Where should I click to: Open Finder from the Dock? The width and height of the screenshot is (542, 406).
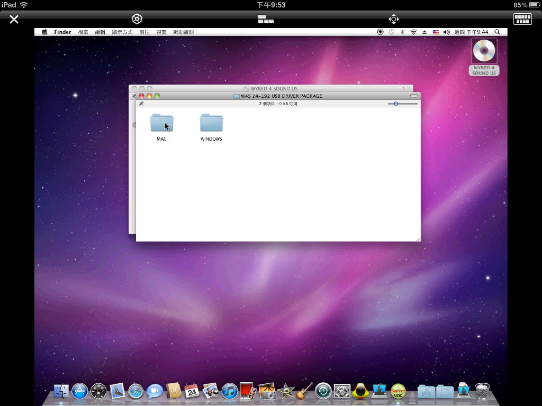click(61, 392)
